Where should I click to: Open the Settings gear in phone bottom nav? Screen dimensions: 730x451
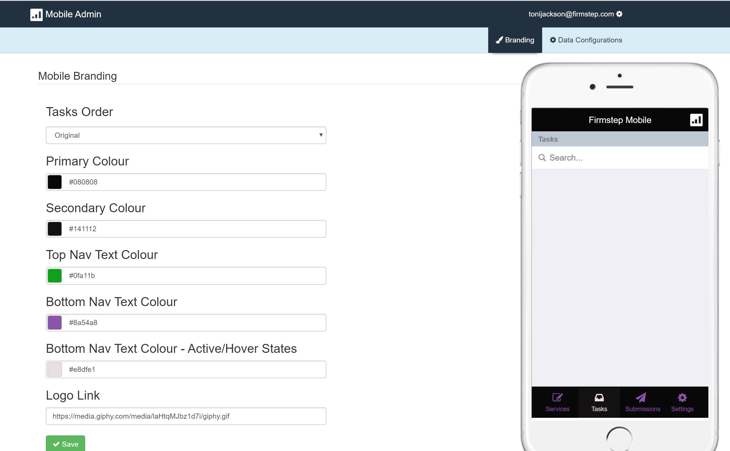[x=682, y=397]
